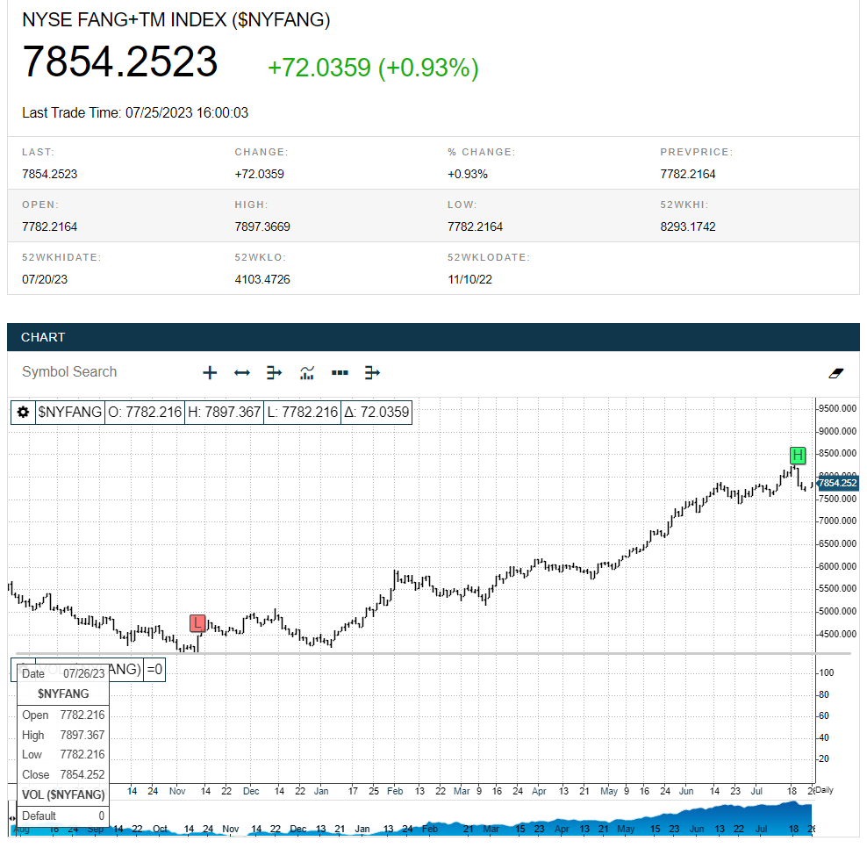Screen dimensions: 867x848
Task: Click the NYSE FANG+TM INDEX title
Action: pyautogui.click(x=176, y=20)
